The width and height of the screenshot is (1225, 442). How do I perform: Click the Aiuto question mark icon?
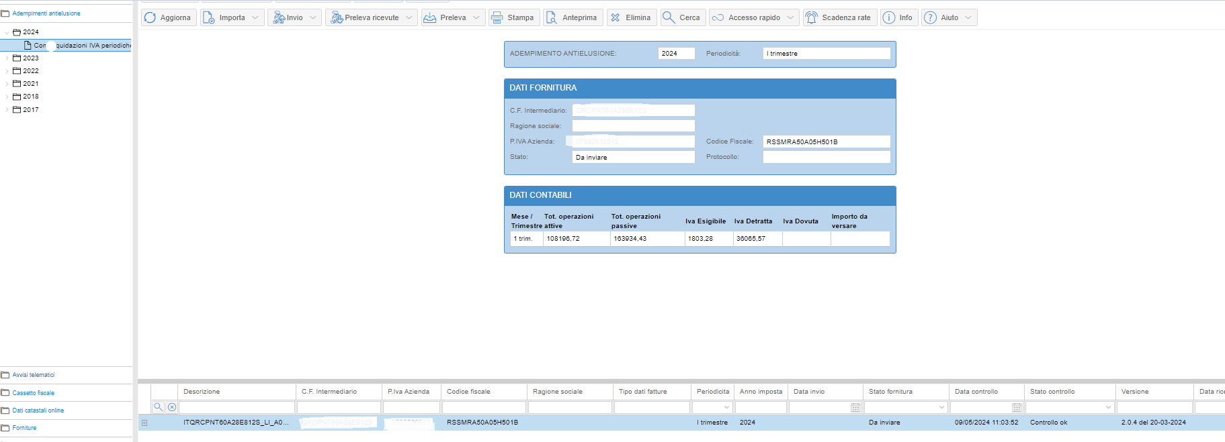pyautogui.click(x=930, y=17)
